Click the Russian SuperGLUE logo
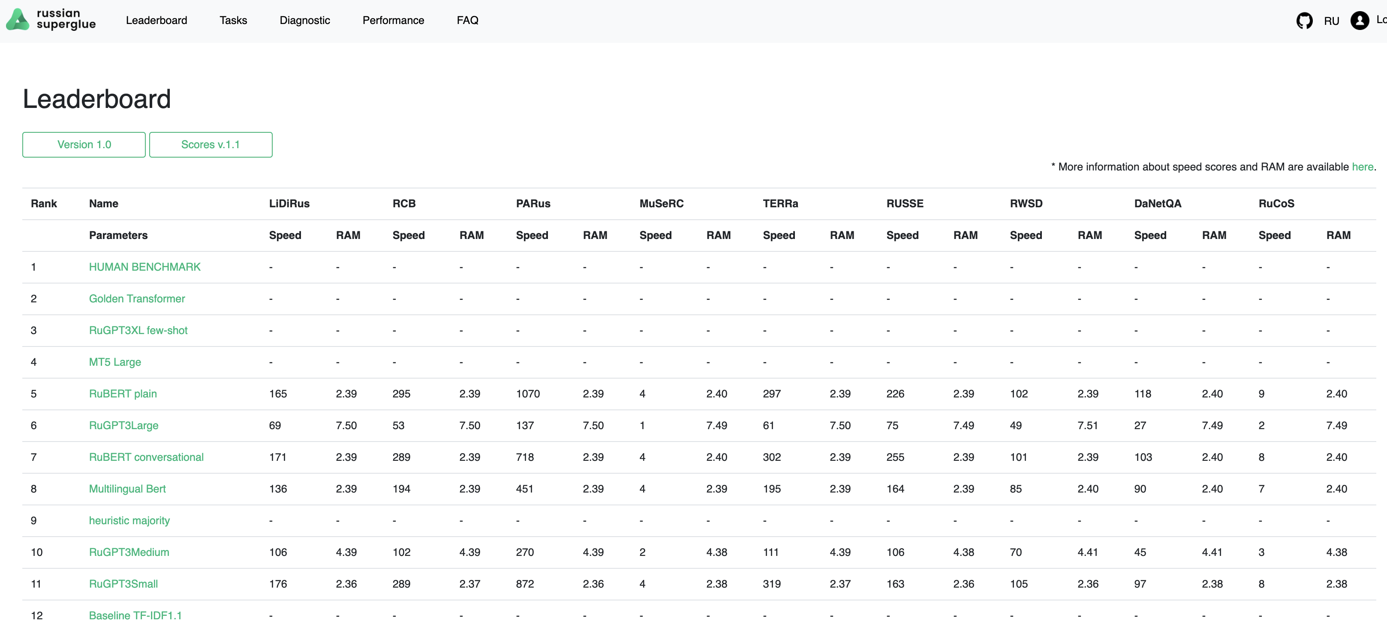Viewport: 1387px width, 630px height. point(51,19)
